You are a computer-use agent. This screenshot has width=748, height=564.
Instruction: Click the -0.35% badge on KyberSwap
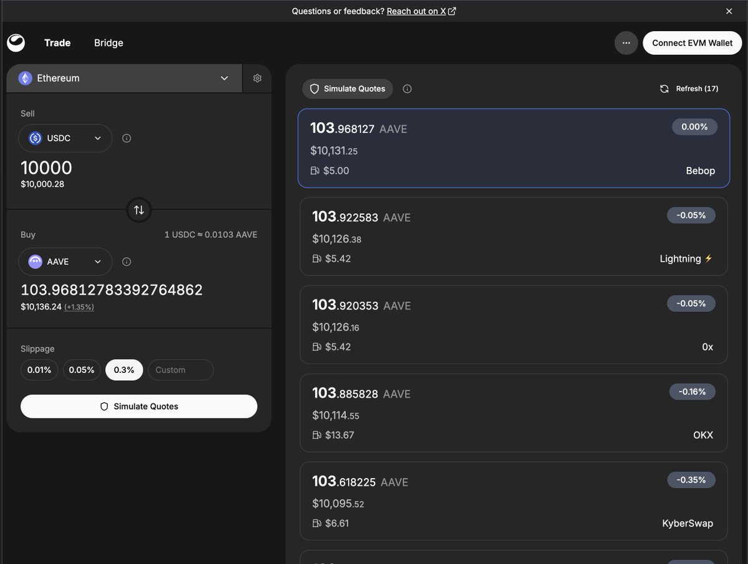pos(691,480)
